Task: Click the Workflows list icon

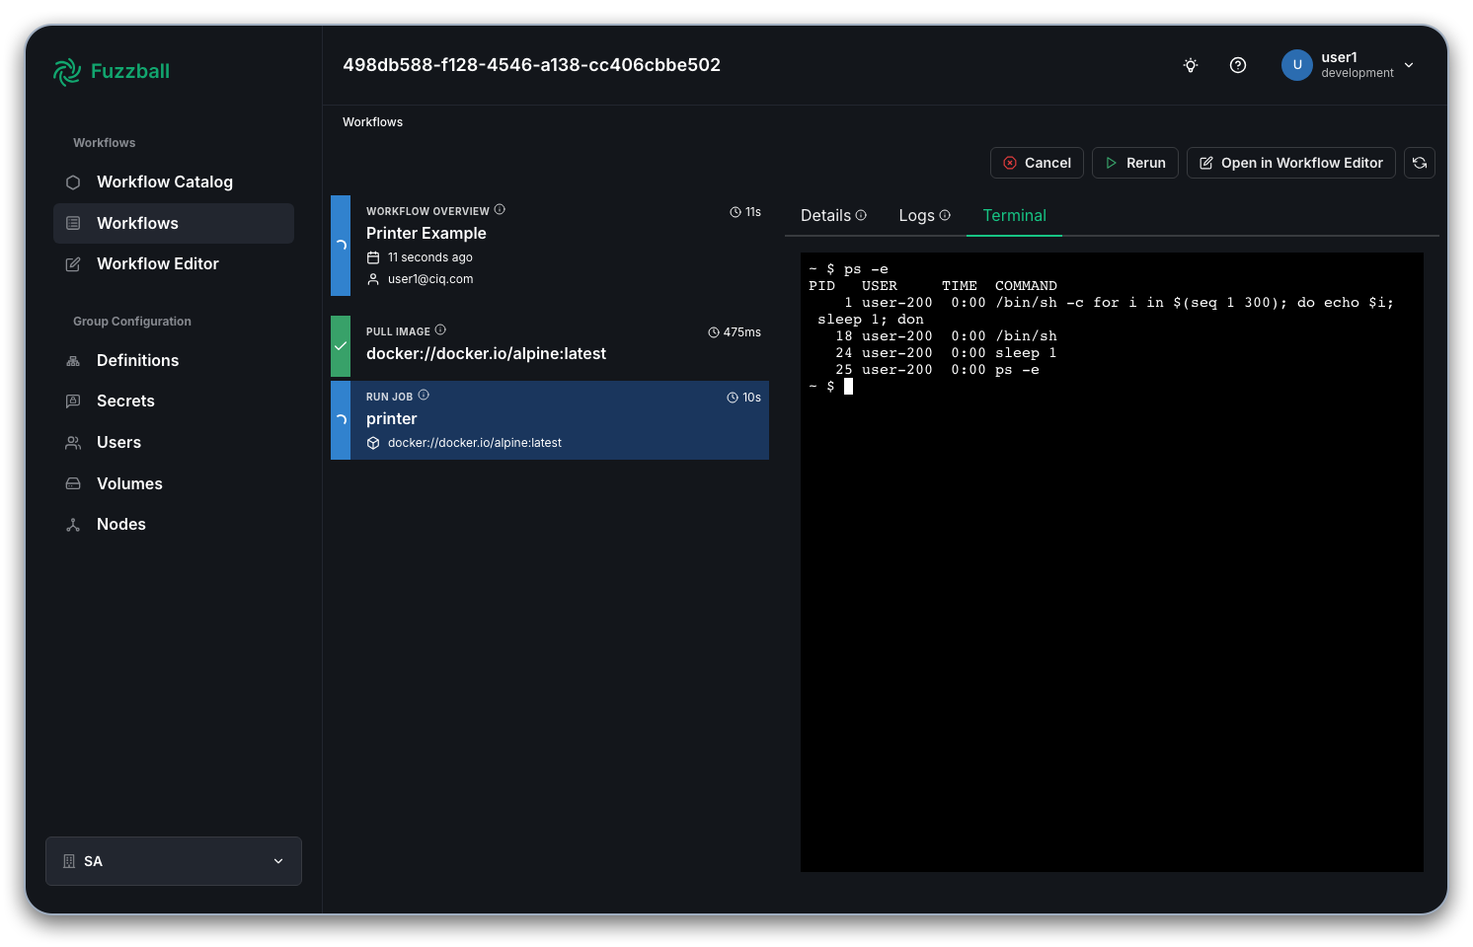Action: pos(73,223)
